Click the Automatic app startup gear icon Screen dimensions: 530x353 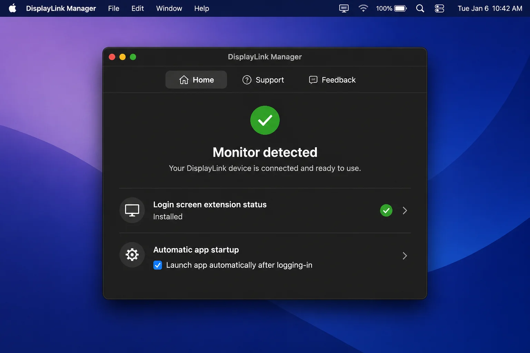click(x=132, y=255)
